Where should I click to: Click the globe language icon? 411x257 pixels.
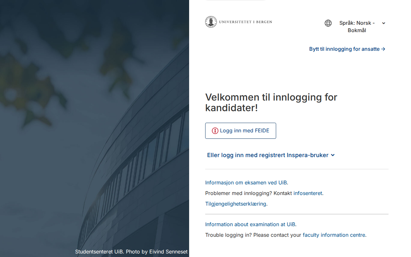(328, 23)
